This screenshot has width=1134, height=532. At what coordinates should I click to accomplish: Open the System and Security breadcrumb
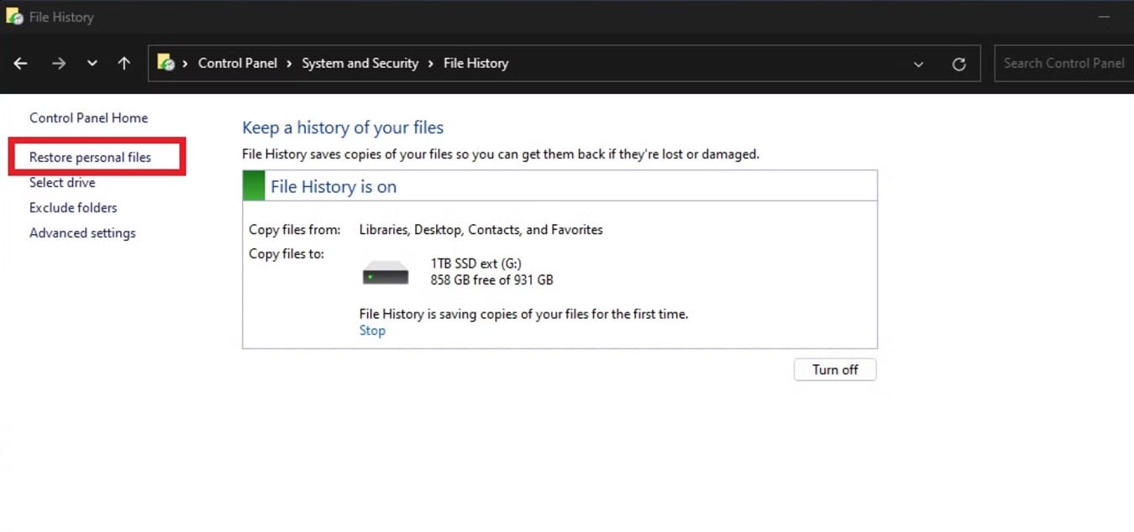[360, 63]
